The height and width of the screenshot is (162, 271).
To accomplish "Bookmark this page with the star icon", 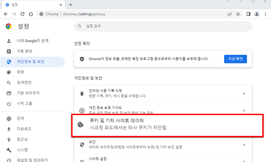I will point(238,14).
